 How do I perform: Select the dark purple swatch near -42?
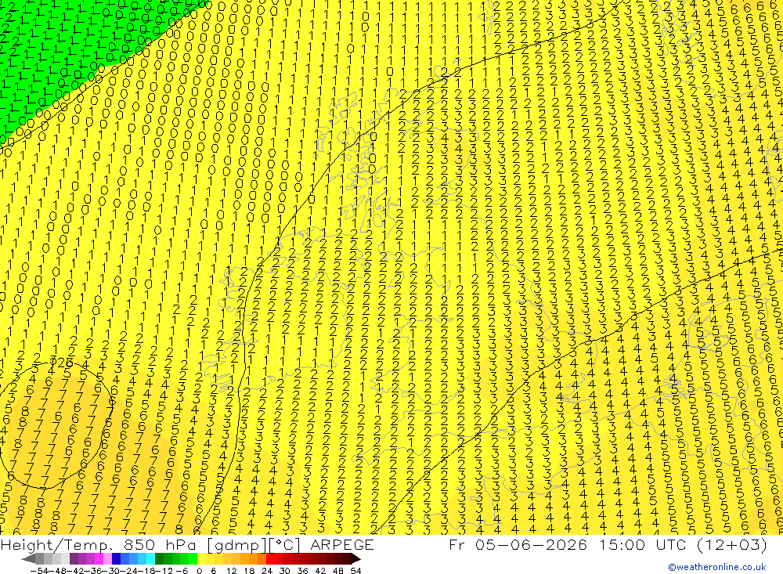coord(74,558)
